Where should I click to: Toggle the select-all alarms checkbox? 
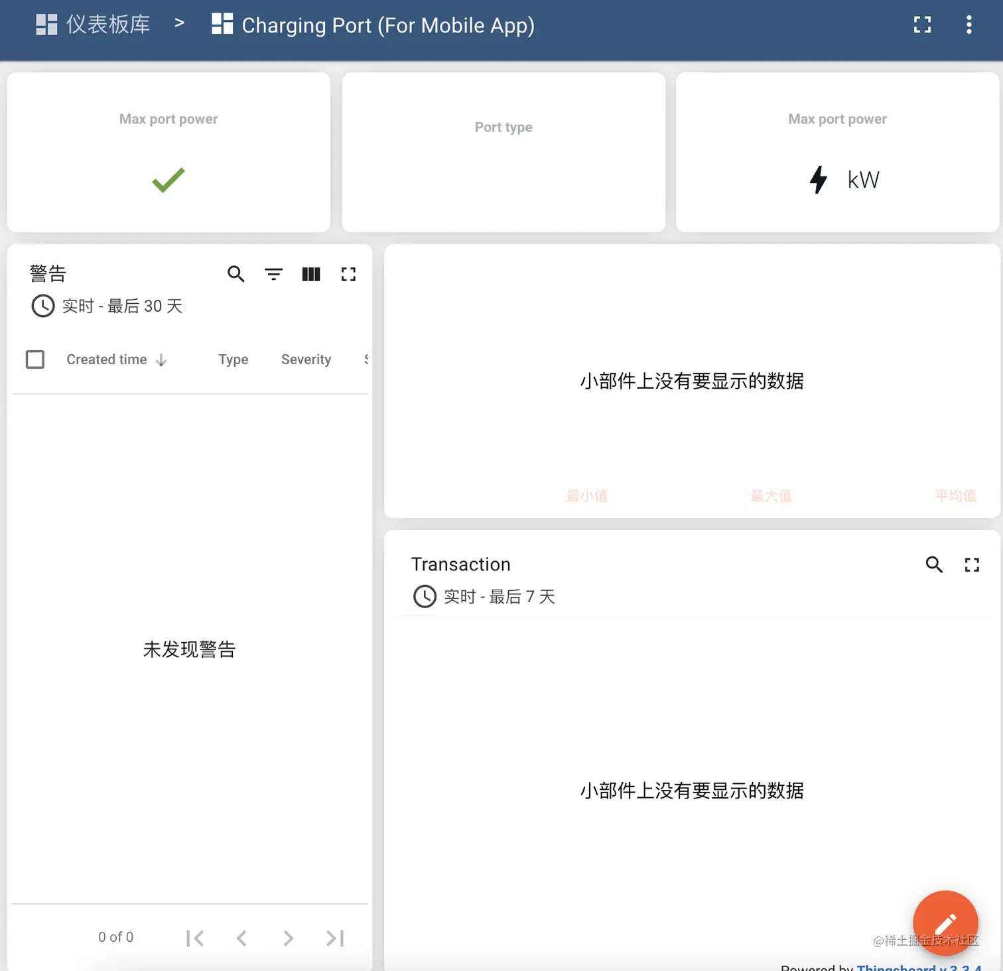click(x=35, y=359)
